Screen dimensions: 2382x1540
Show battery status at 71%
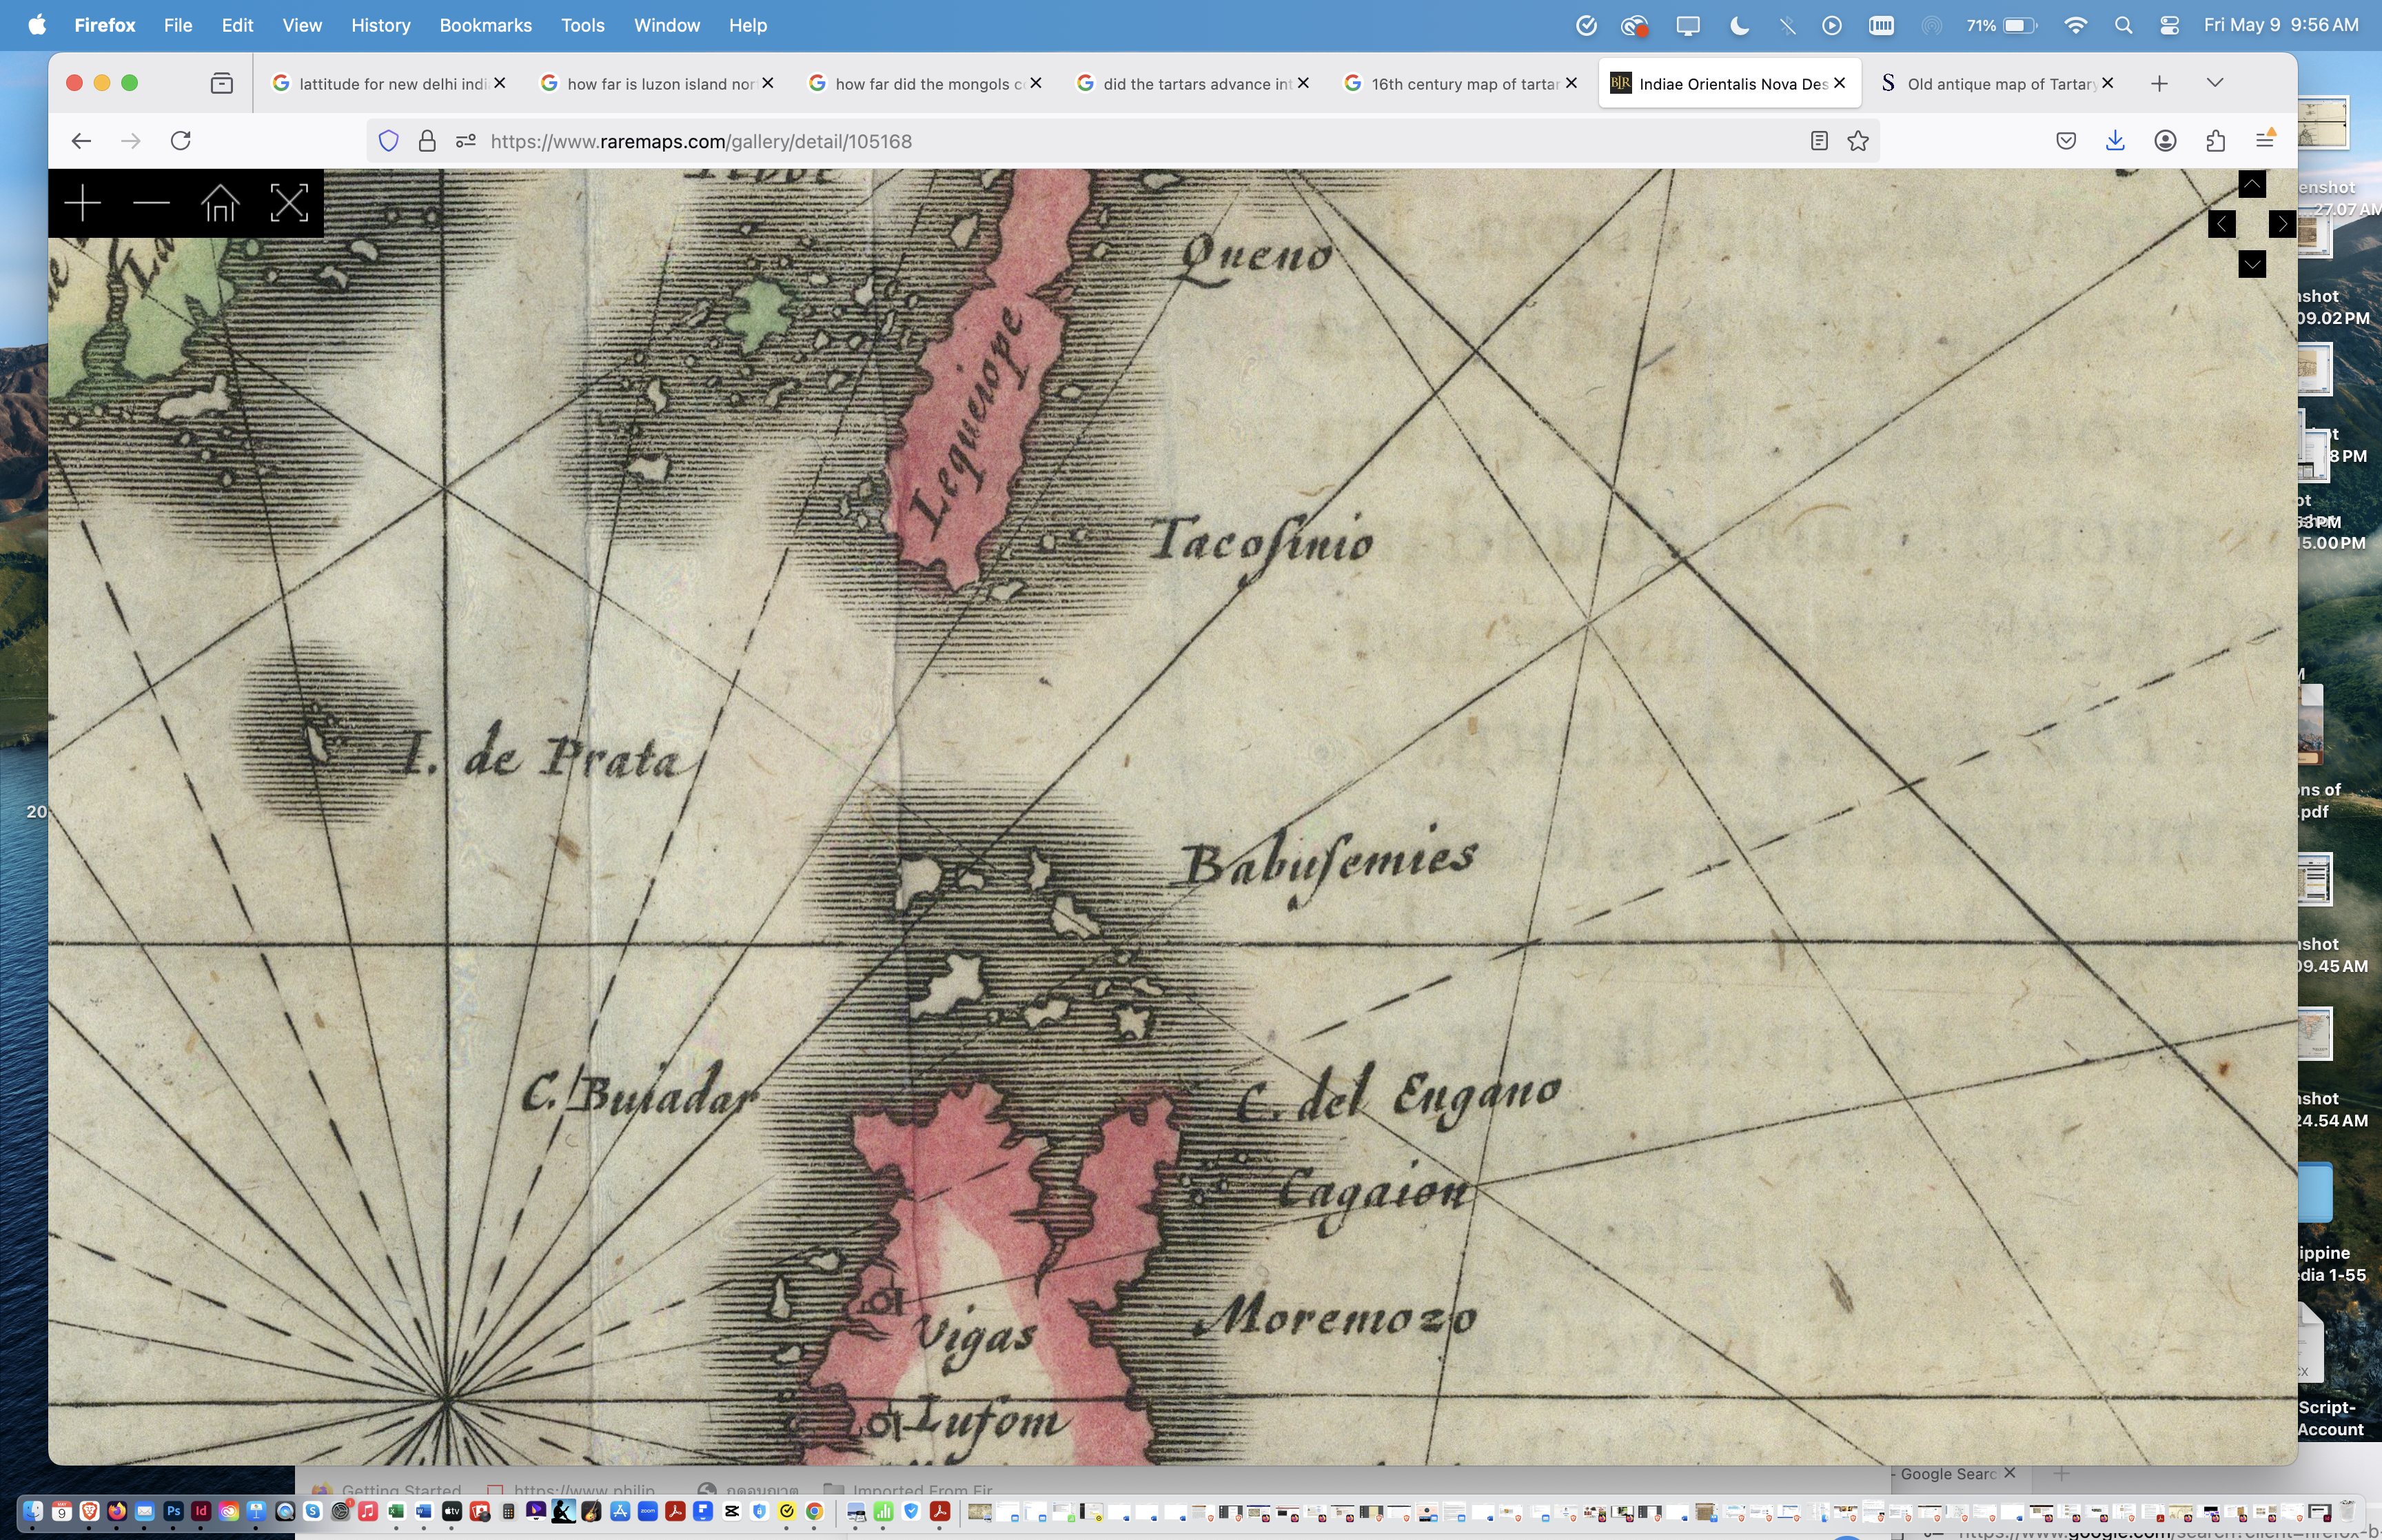point(2002,25)
